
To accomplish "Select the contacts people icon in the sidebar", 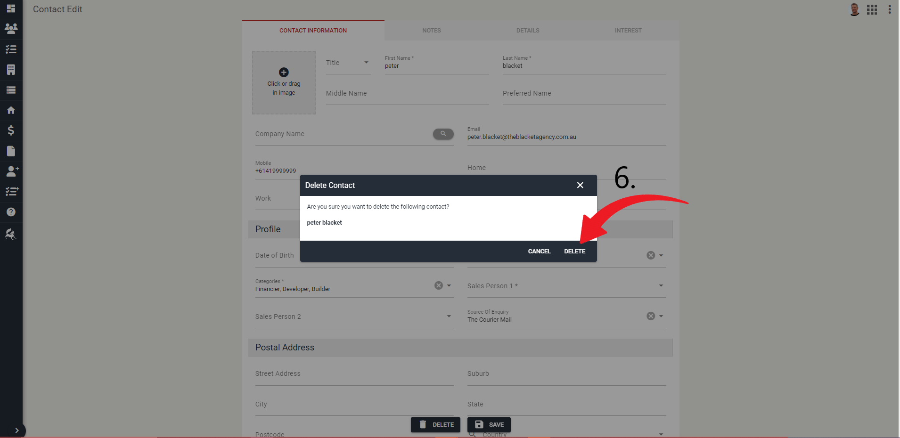I will 10,29.
